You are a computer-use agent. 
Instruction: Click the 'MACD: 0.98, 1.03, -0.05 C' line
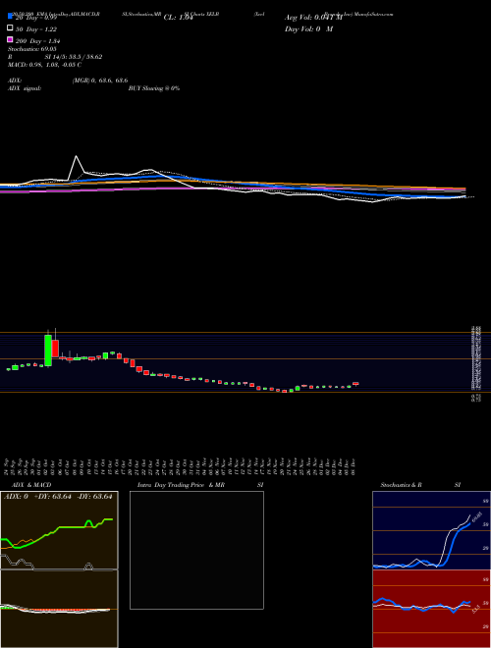tap(44, 65)
